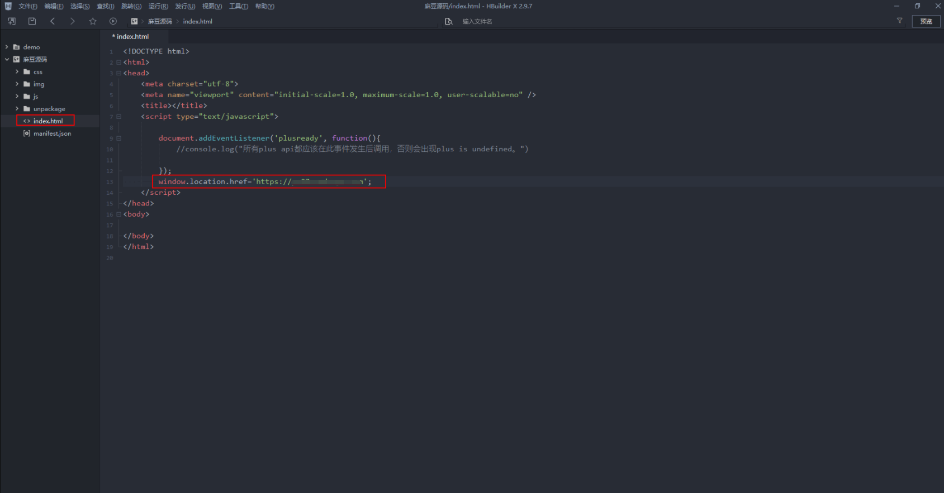The height and width of the screenshot is (493, 944).
Task: Click the unpackage folder name
Action: click(x=49, y=109)
